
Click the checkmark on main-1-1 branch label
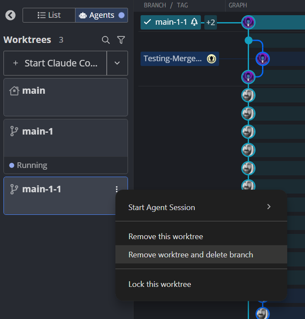pyautogui.click(x=148, y=22)
